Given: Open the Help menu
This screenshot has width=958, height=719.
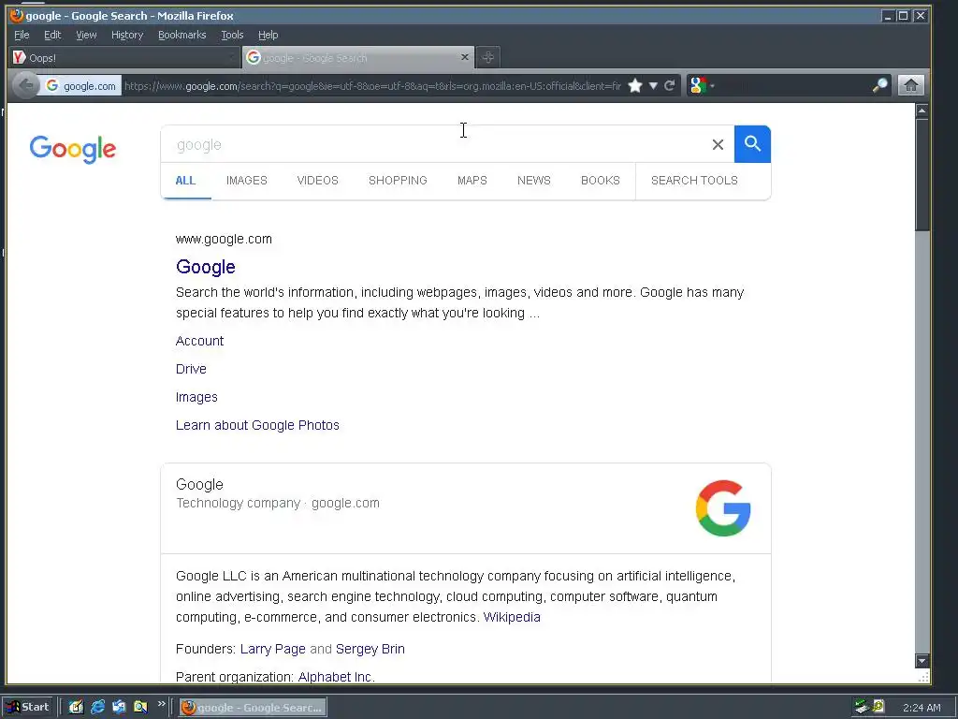Looking at the screenshot, I should 268,35.
